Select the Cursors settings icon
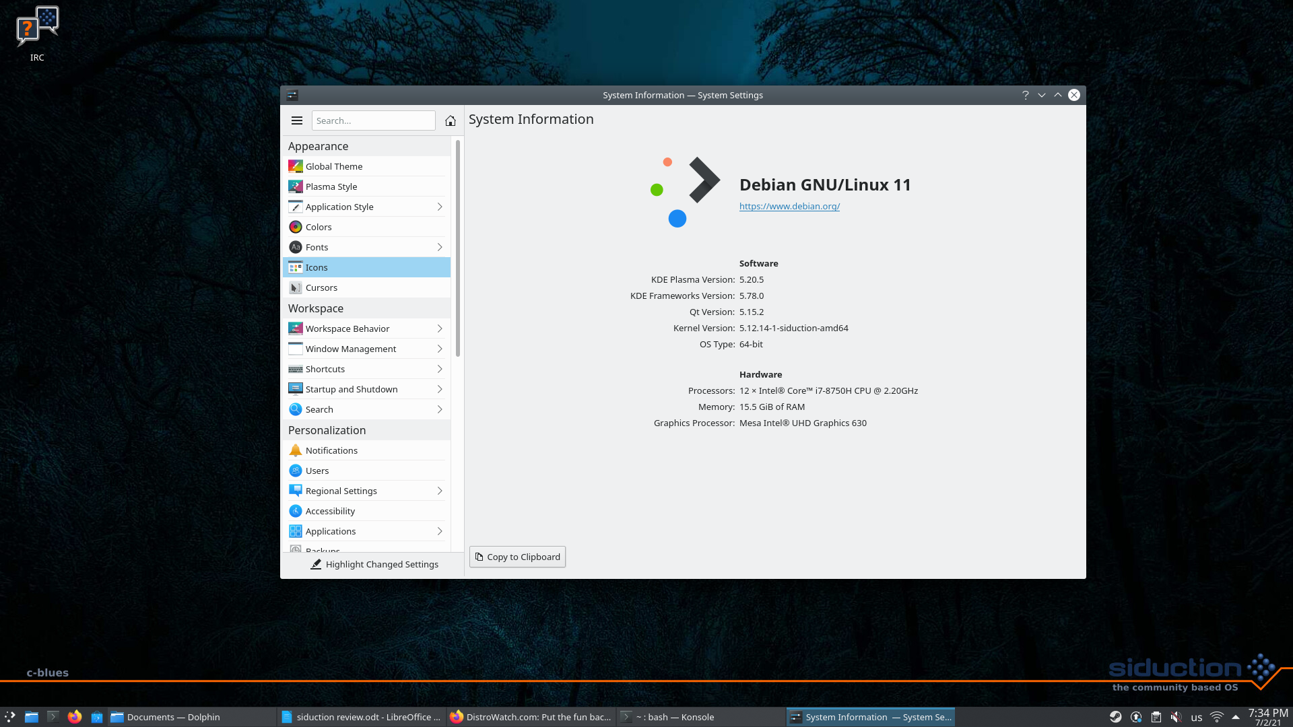Image resolution: width=1293 pixels, height=727 pixels. pos(295,287)
